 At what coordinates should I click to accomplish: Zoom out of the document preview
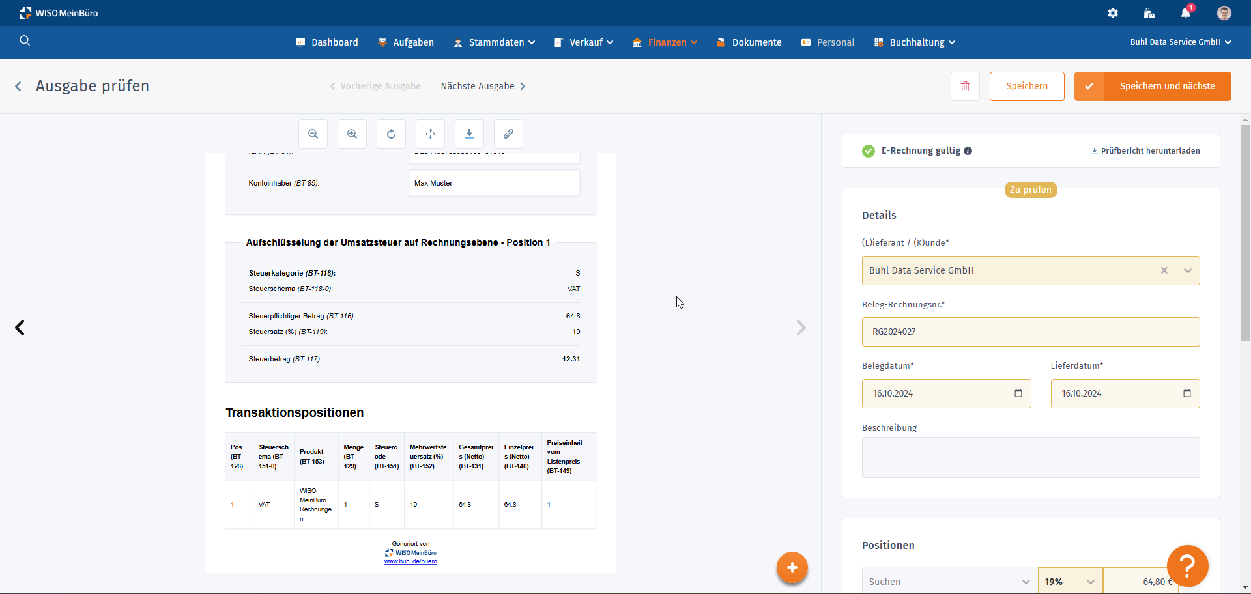(x=313, y=134)
